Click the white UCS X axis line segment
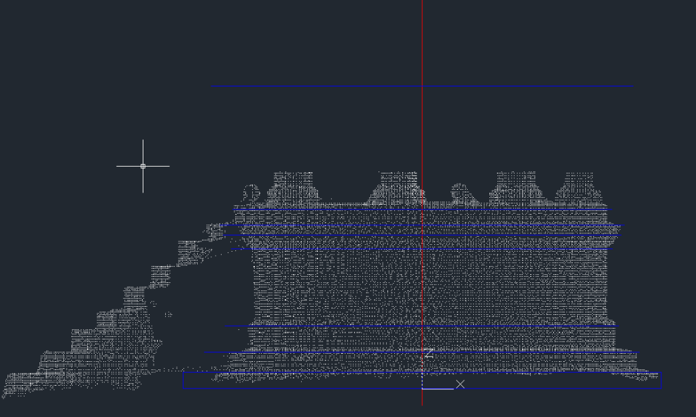 coord(438,388)
